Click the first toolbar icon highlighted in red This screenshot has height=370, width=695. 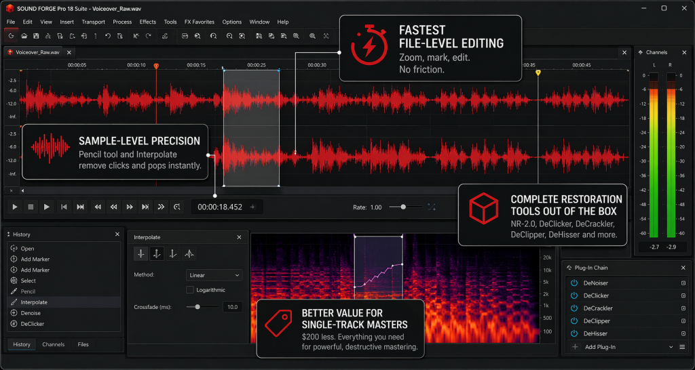(x=11, y=36)
